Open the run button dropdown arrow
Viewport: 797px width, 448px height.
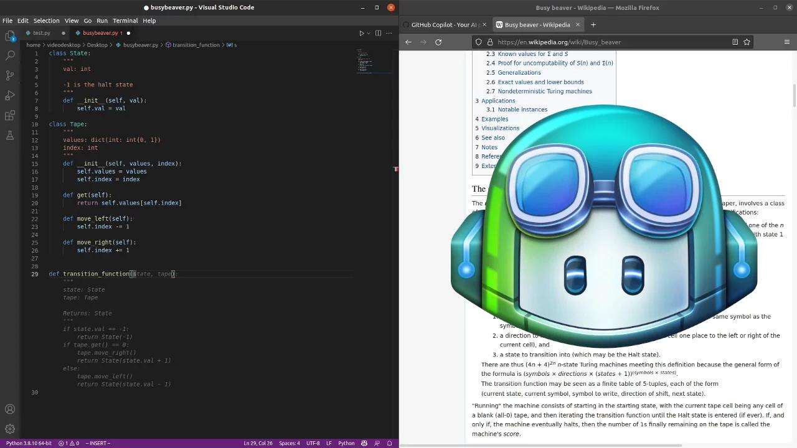pos(369,33)
